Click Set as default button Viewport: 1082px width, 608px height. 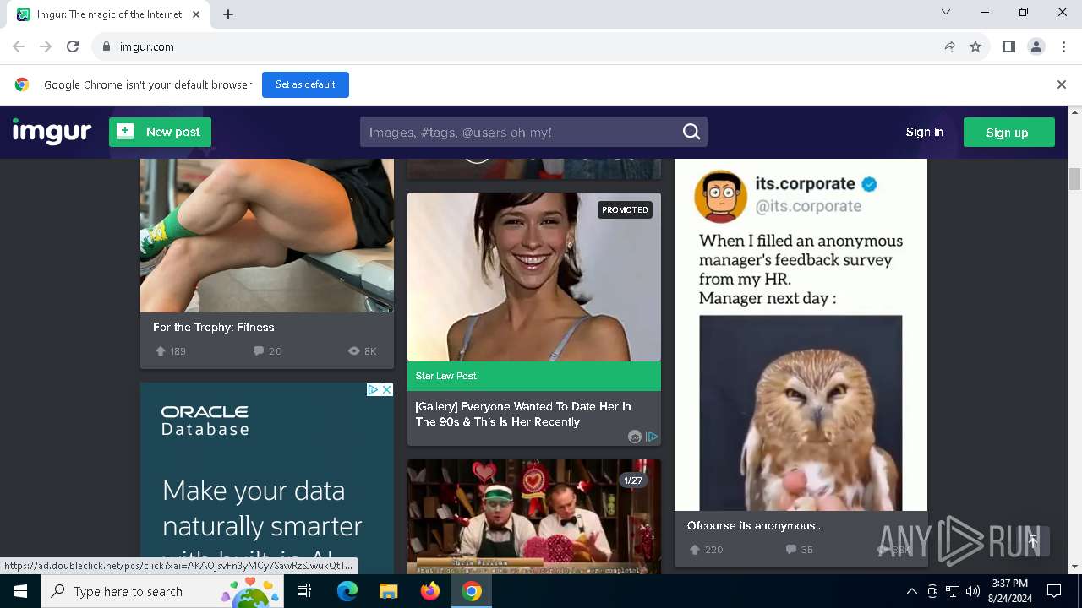pos(305,84)
